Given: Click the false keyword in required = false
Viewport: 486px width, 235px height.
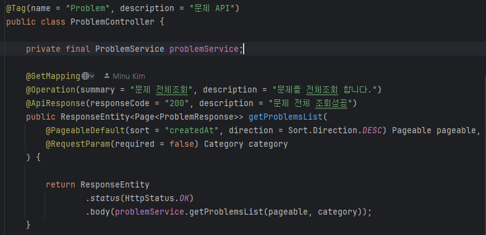Looking at the screenshot, I should point(182,144).
